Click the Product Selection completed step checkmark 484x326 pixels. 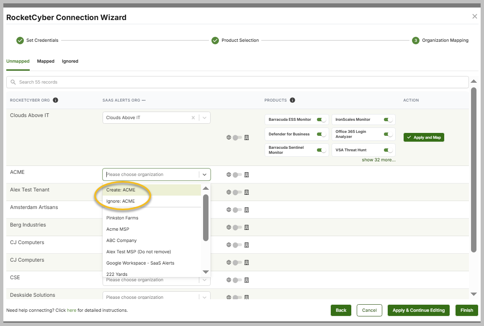(x=215, y=41)
